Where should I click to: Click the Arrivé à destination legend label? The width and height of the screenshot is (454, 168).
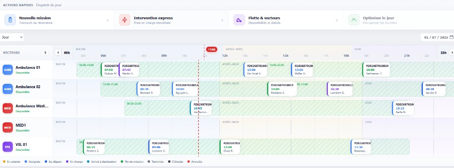coord(104,162)
